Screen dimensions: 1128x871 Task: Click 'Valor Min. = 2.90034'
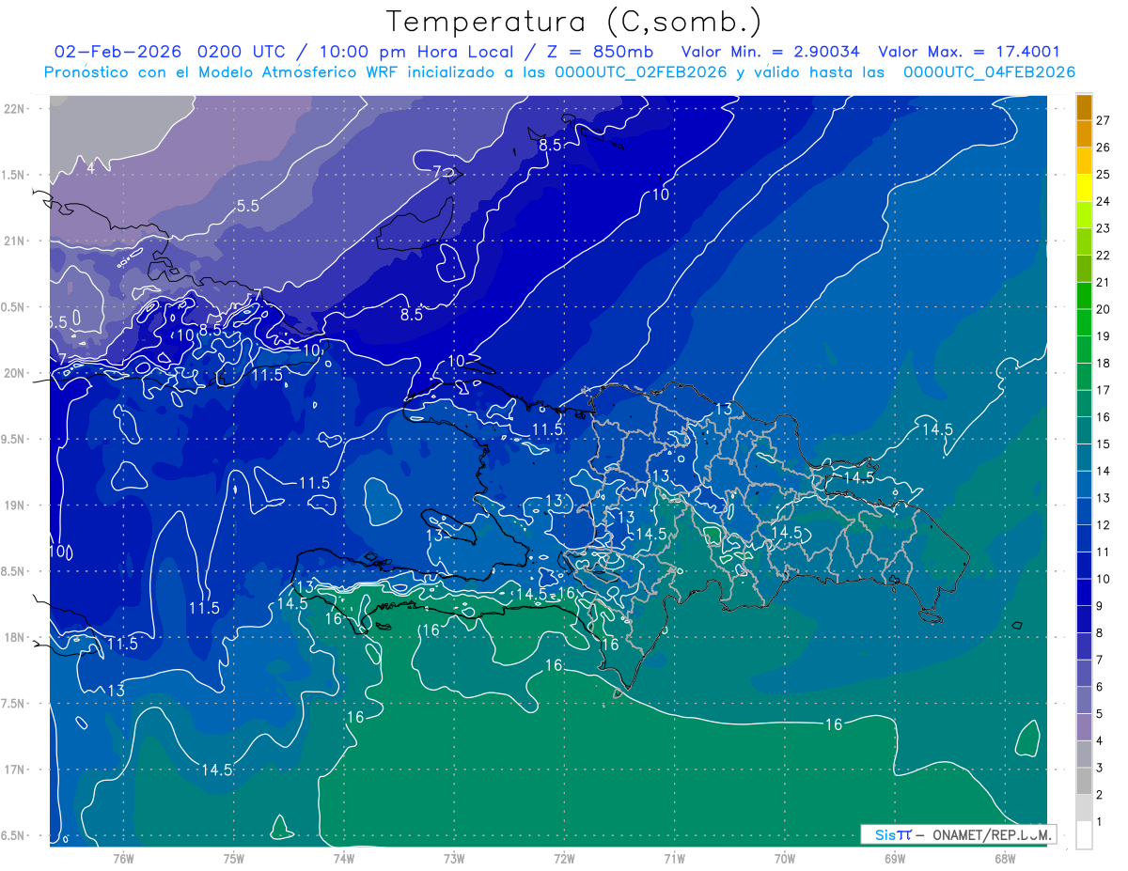[772, 52]
